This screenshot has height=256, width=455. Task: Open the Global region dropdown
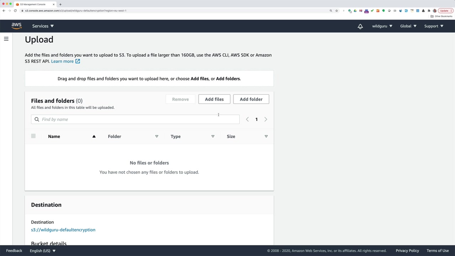(x=408, y=26)
